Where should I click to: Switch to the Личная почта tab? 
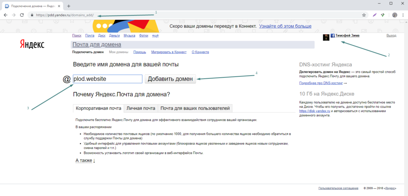pyautogui.click(x=141, y=108)
